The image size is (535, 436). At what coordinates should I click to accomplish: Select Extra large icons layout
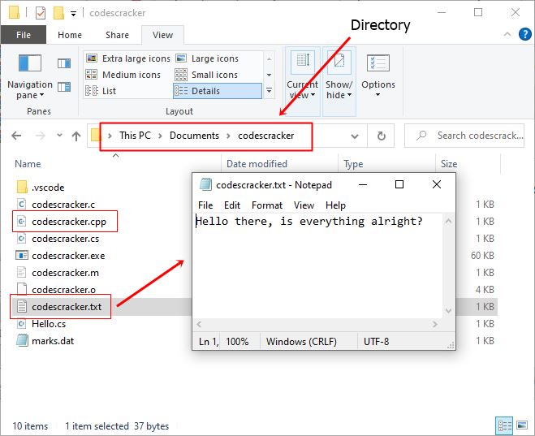pyautogui.click(x=128, y=58)
